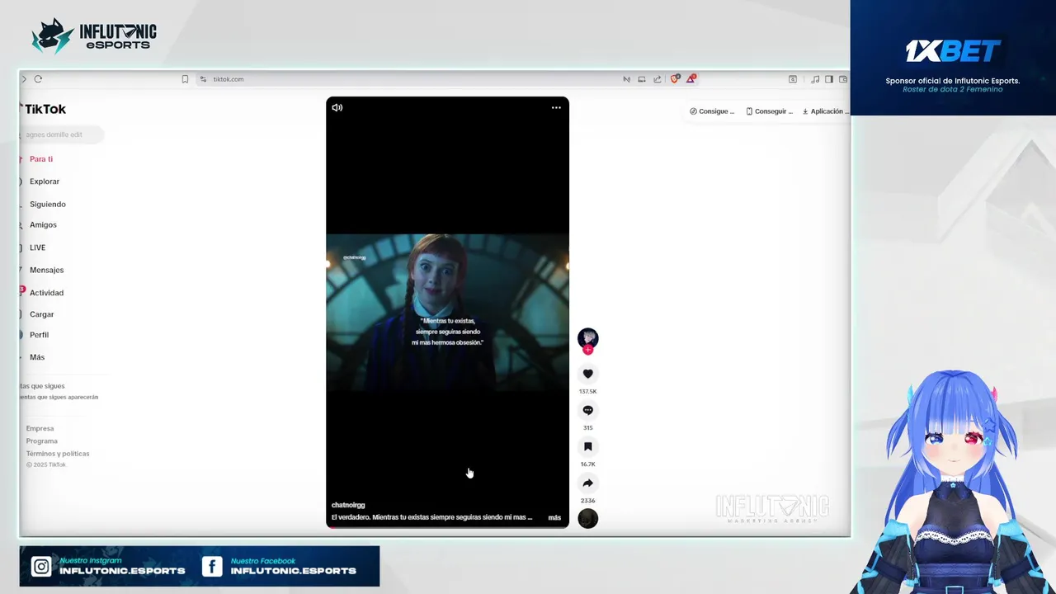Open Mensajes in the sidebar
This screenshot has width=1056, height=594.
pos(46,270)
